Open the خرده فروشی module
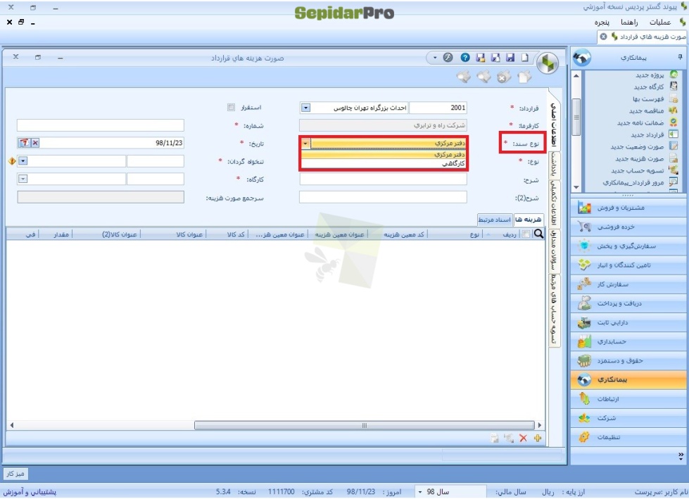 point(628,227)
